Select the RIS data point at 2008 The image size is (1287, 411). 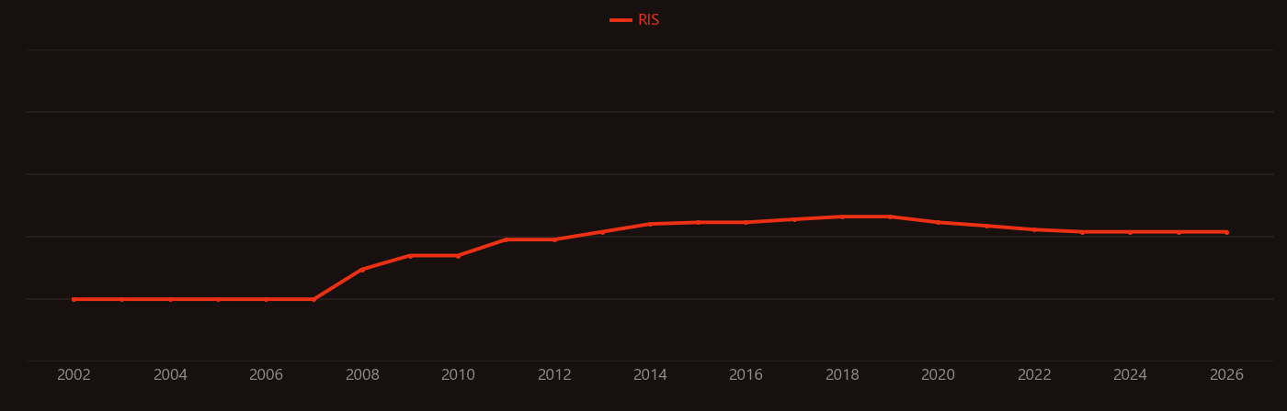[362, 270]
